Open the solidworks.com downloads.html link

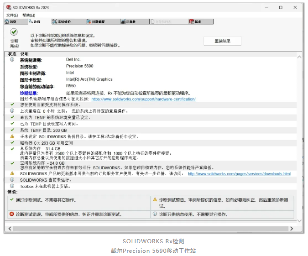tap(239, 174)
